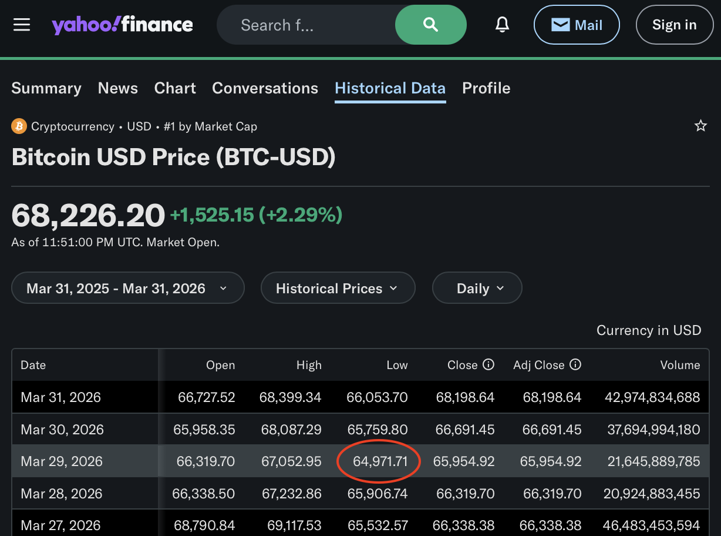
Task: Change the Daily frequency dropdown
Action: (477, 288)
